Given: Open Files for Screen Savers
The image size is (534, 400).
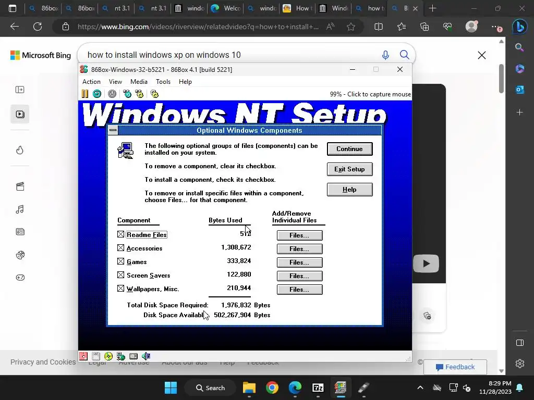Looking at the screenshot, I should click(x=300, y=276).
